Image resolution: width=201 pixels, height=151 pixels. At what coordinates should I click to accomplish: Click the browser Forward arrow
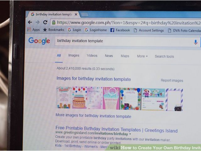click(37, 22)
